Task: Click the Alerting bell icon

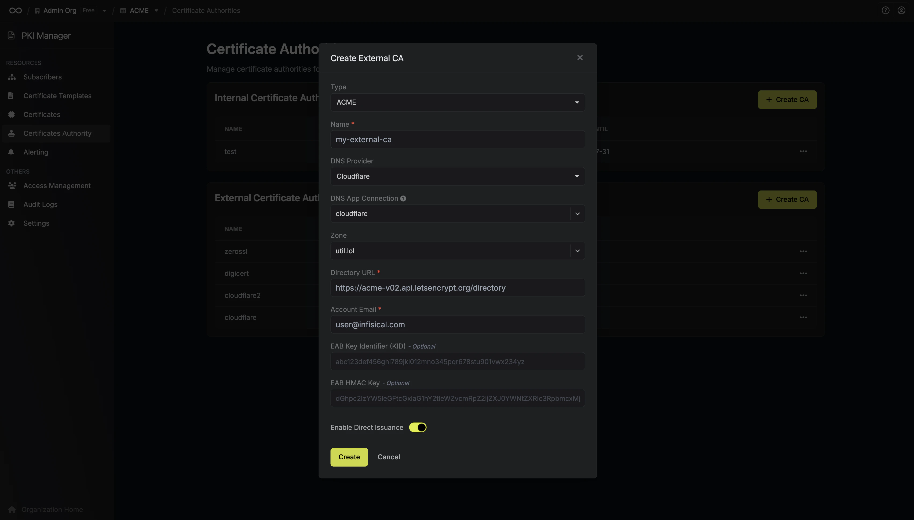Action: [11, 152]
